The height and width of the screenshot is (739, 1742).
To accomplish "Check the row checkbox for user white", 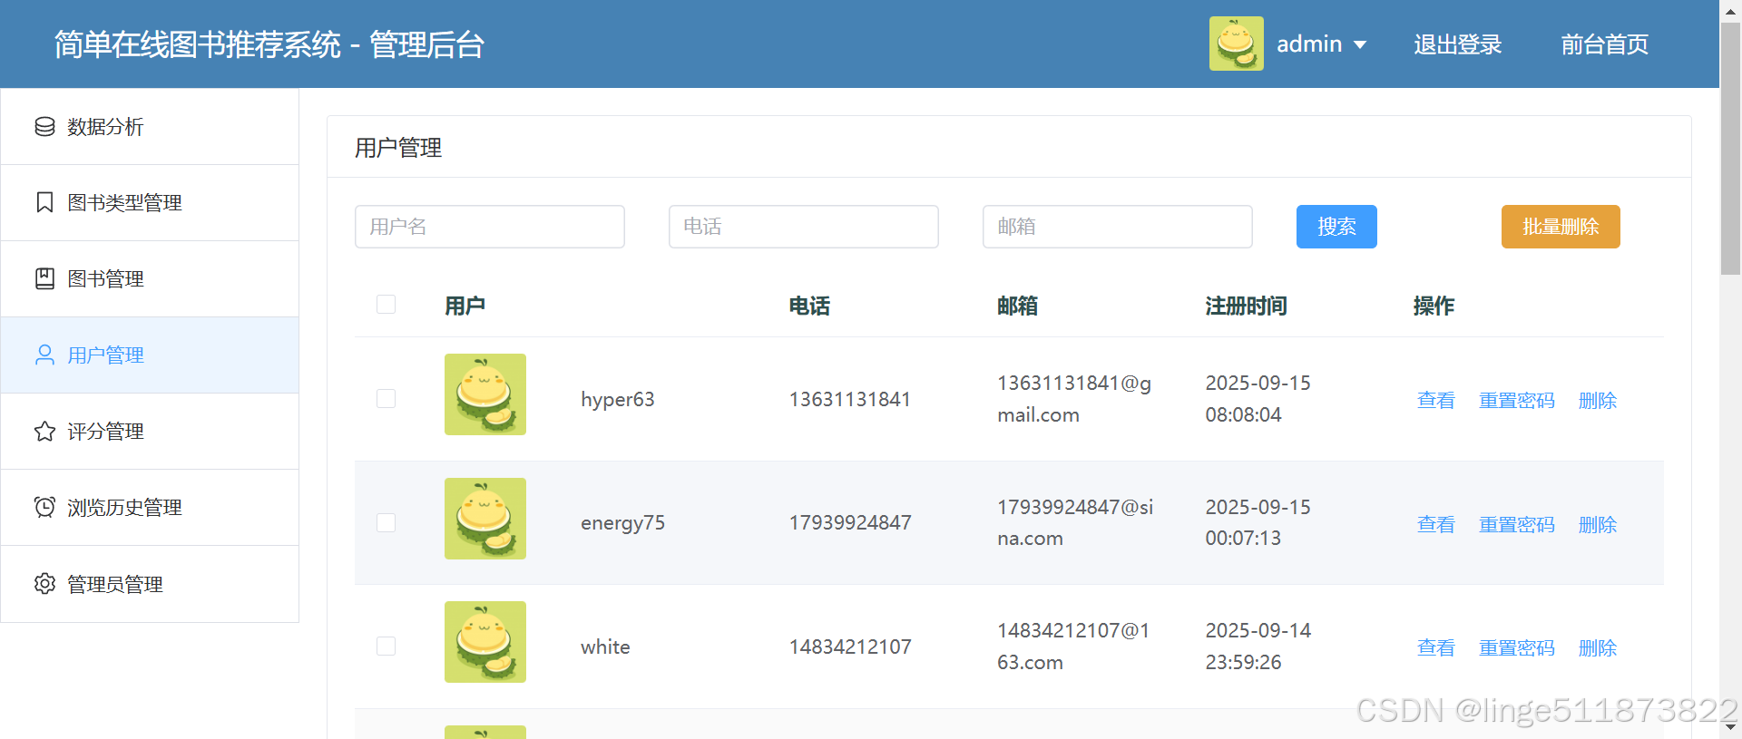I will click(x=386, y=647).
